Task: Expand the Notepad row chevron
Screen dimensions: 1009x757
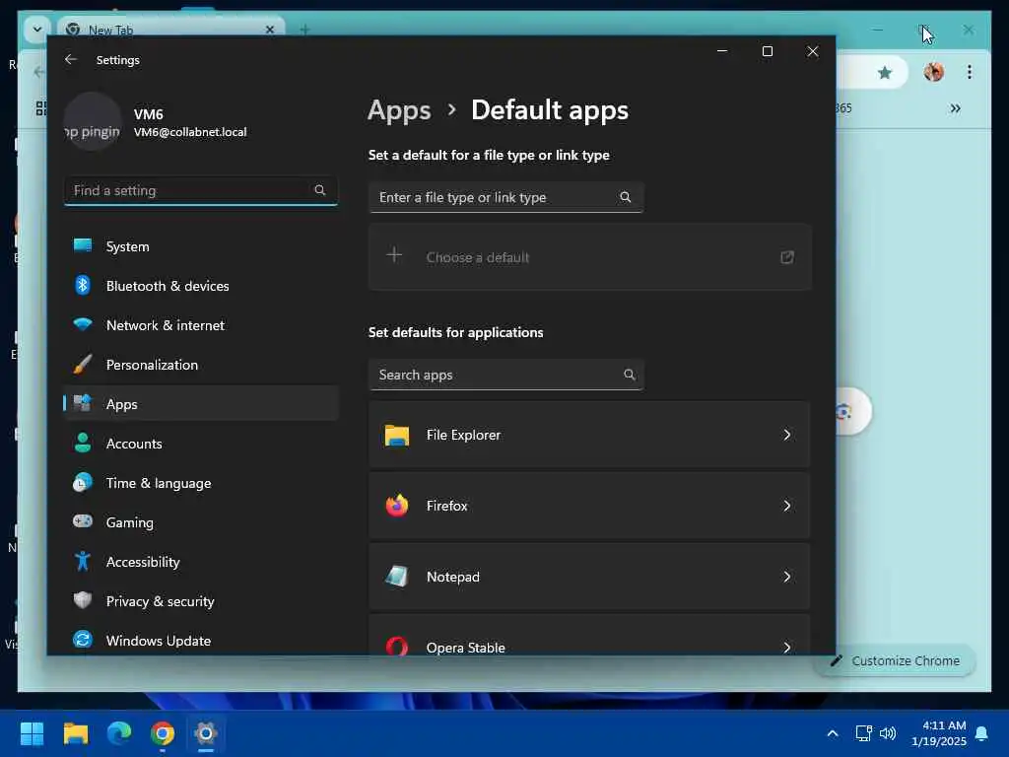Action: pos(787,576)
